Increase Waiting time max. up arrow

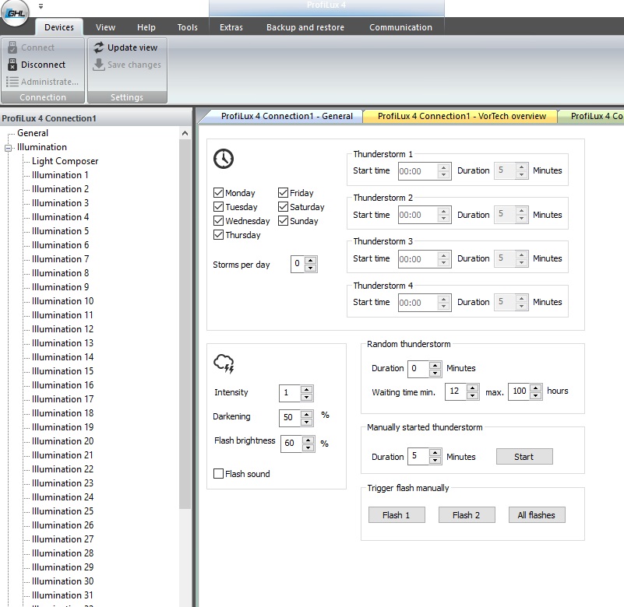(536, 388)
